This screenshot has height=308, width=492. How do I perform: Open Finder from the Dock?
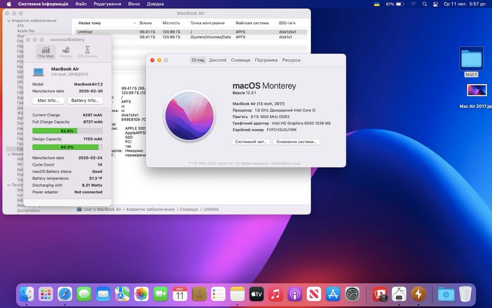(x=27, y=294)
